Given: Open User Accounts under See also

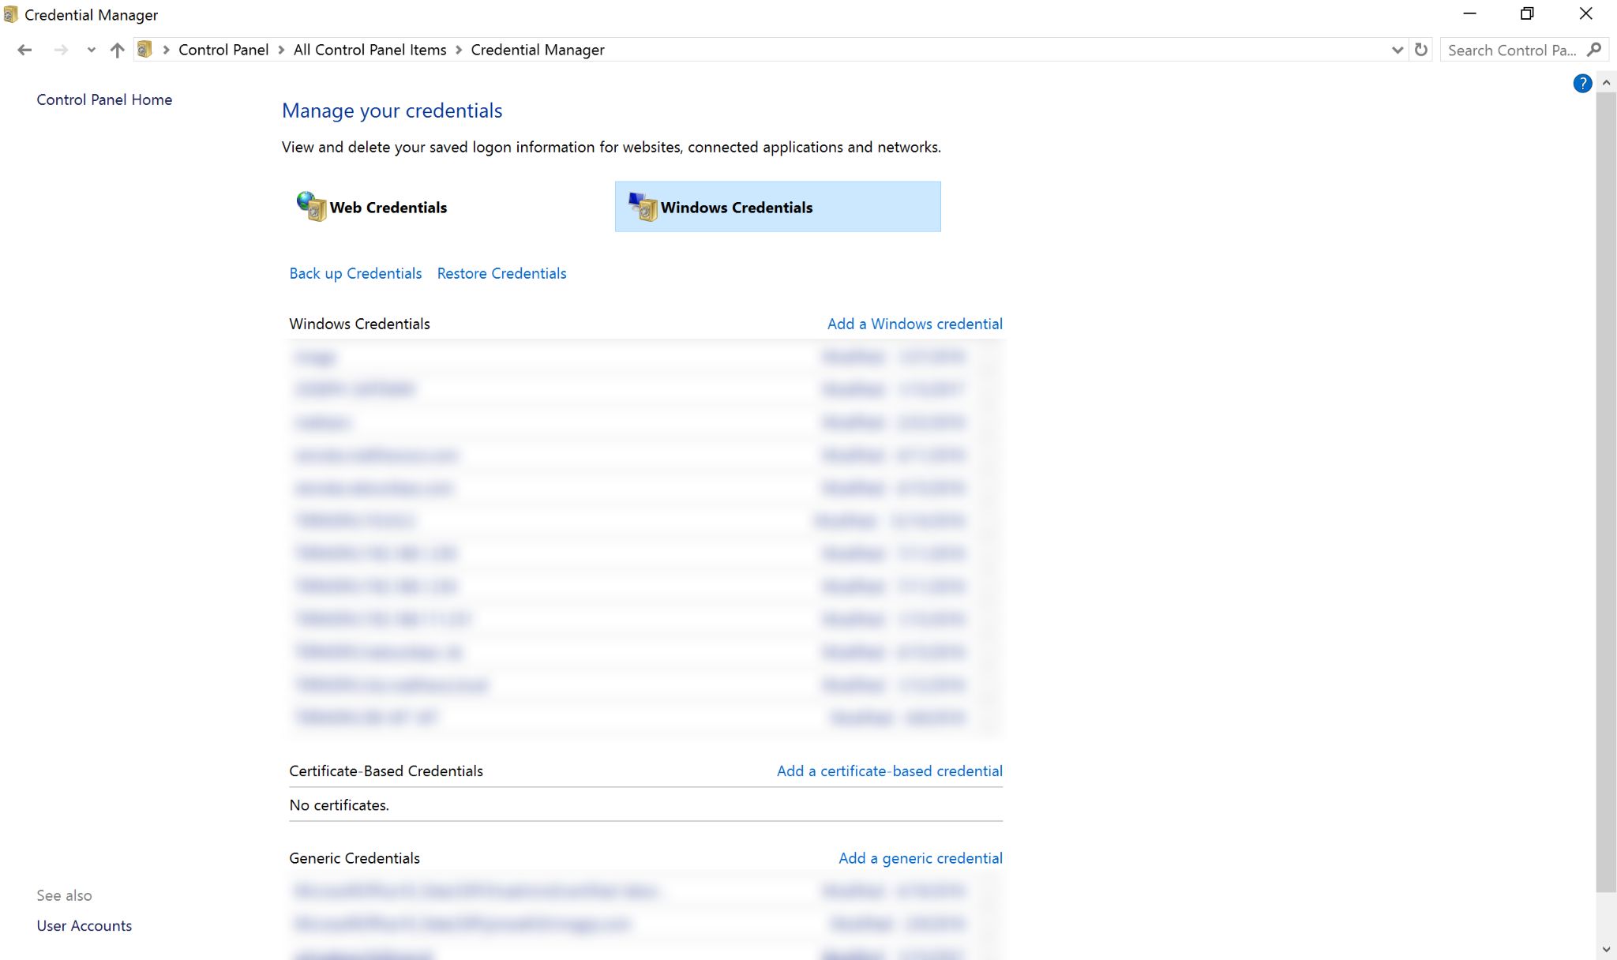Looking at the screenshot, I should point(84,925).
